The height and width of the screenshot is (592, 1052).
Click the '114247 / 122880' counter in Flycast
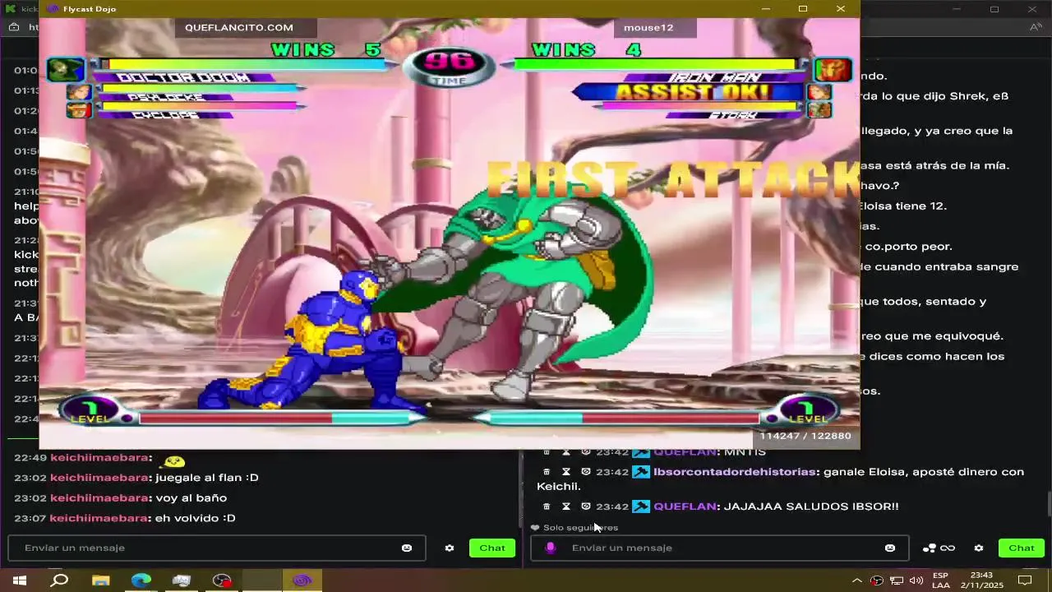point(805,436)
